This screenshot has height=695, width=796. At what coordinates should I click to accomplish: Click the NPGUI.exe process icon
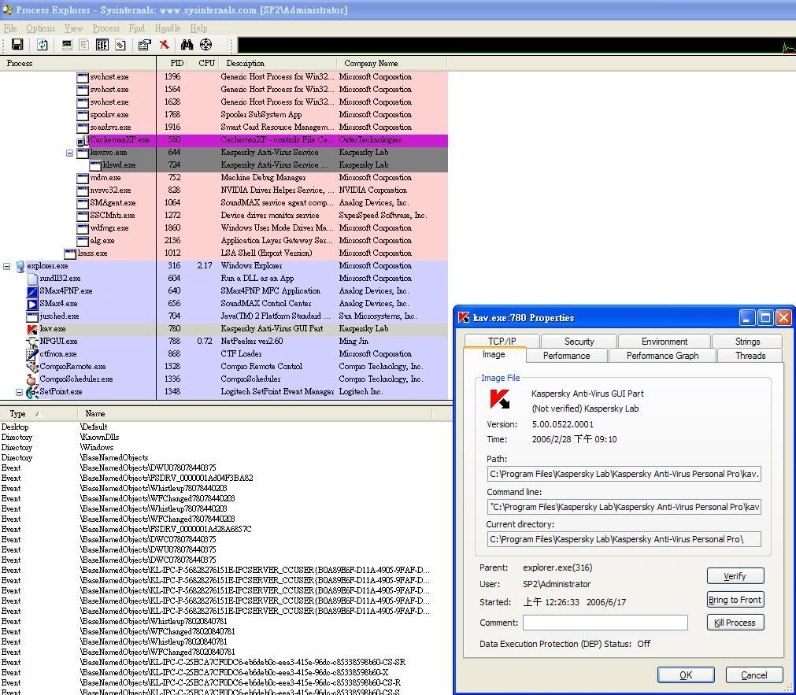tap(32, 342)
